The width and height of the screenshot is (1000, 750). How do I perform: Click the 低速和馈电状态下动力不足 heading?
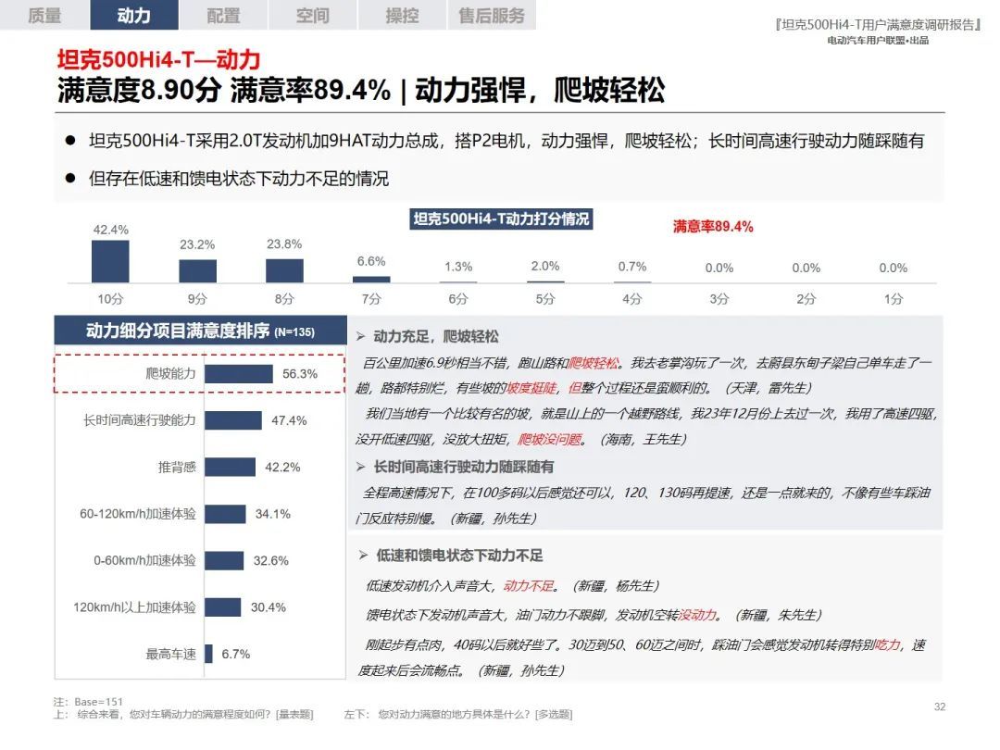tap(460, 556)
